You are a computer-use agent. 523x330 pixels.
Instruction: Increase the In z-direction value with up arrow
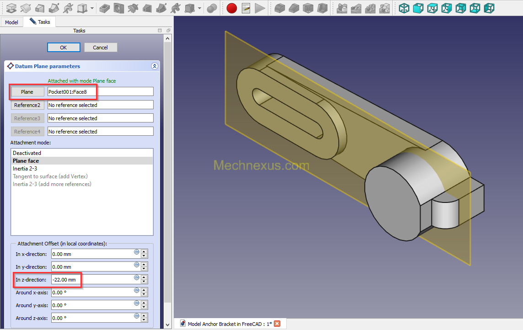[144, 277]
